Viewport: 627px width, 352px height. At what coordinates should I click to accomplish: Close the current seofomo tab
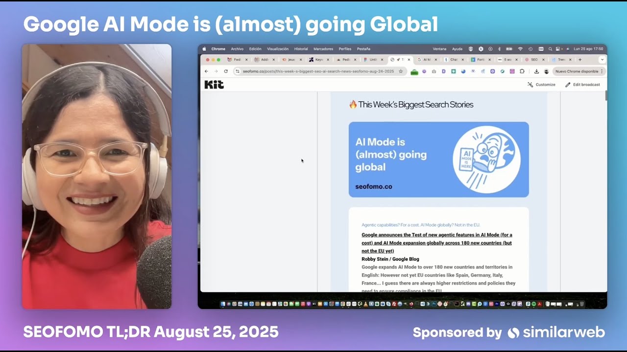(x=409, y=60)
